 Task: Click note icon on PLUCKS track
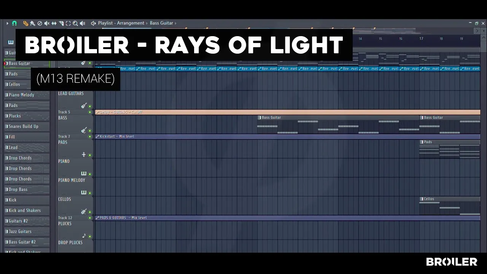tap(84, 236)
